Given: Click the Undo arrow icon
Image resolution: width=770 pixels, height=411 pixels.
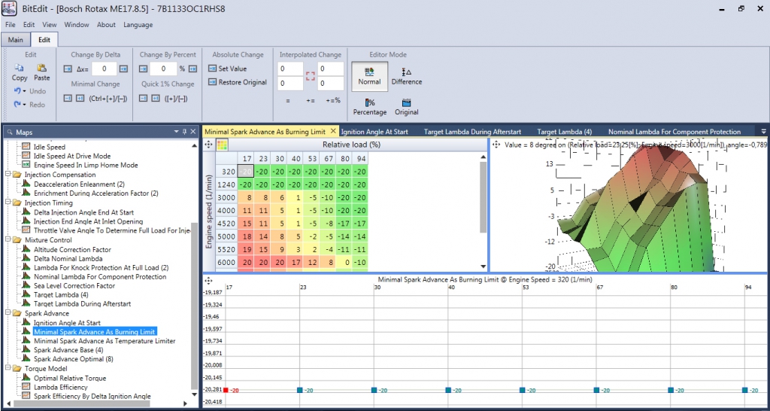Looking at the screenshot, I should pos(17,91).
